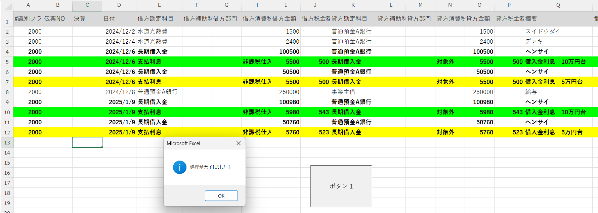Select column Q header
The width and height of the screenshot is (598, 213).
click(558, 5)
